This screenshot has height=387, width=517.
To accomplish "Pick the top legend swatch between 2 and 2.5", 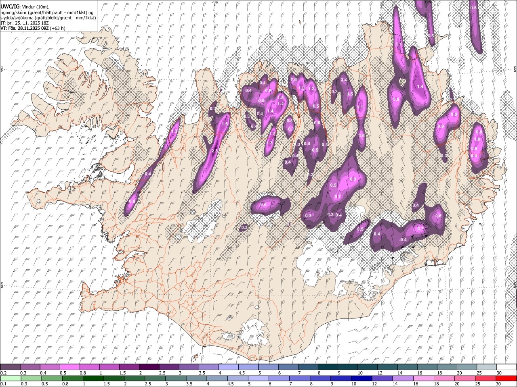I will coord(149,367).
